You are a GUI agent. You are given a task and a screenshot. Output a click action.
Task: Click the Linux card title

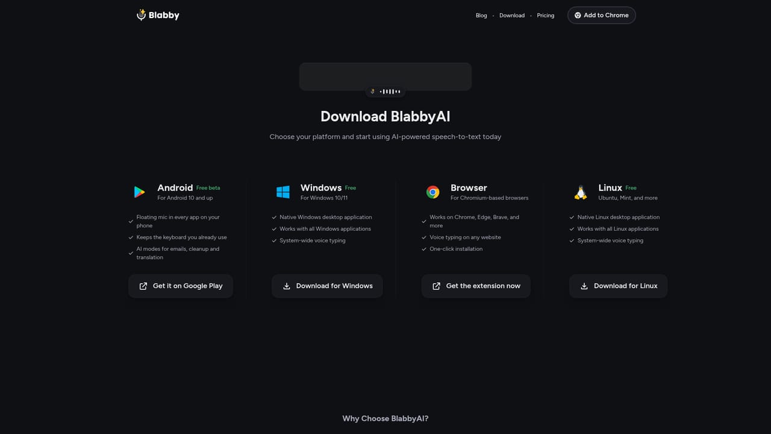610,187
